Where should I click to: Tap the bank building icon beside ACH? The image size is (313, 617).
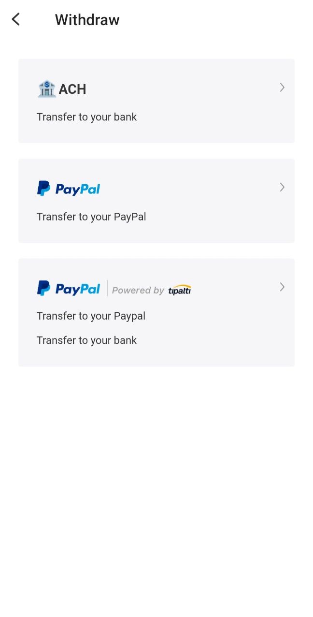46,89
